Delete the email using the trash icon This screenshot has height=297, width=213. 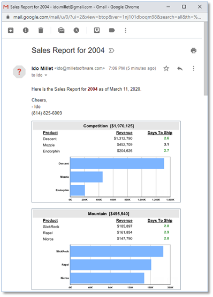click(x=41, y=30)
